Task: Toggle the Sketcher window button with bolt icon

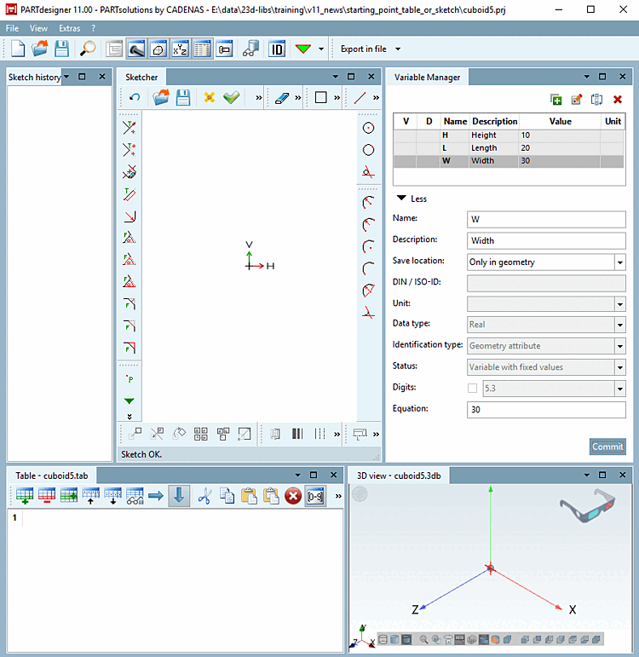Action: click(136, 49)
